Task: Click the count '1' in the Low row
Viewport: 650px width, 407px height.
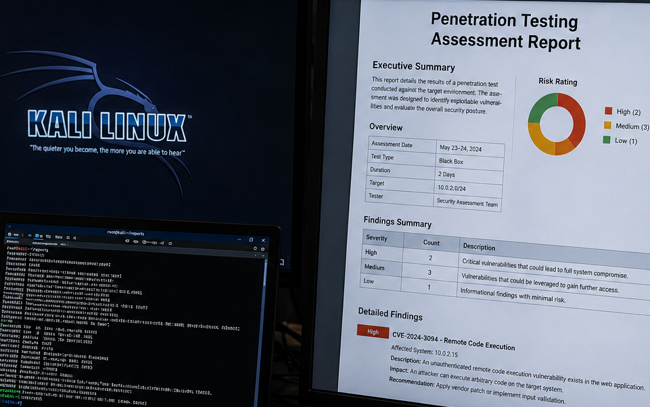Action: 429,287
